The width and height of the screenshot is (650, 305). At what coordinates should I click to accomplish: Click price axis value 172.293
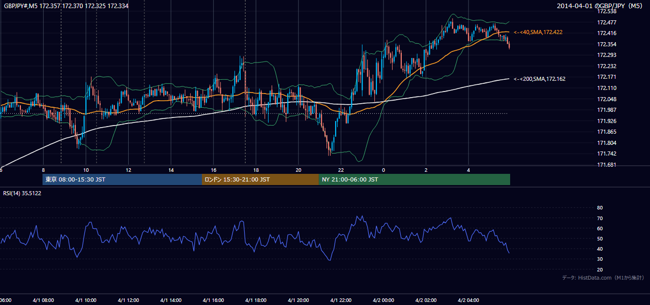[607, 55]
